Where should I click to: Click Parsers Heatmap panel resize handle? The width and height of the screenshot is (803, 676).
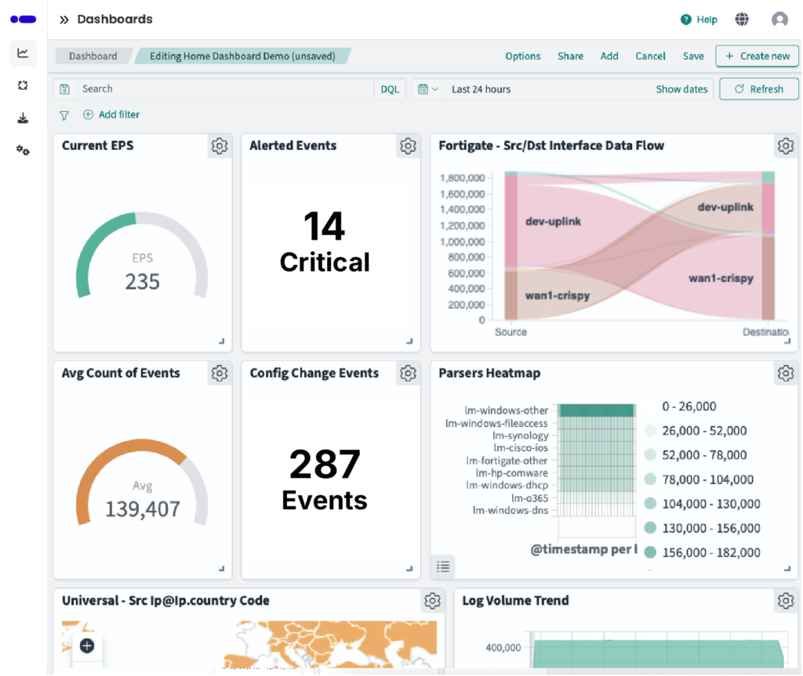[787, 569]
